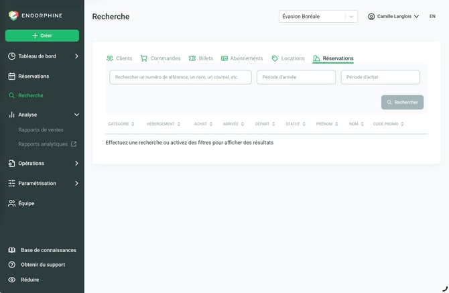
Task: Expand the Tableau de bord chevron
Action: tap(76, 56)
